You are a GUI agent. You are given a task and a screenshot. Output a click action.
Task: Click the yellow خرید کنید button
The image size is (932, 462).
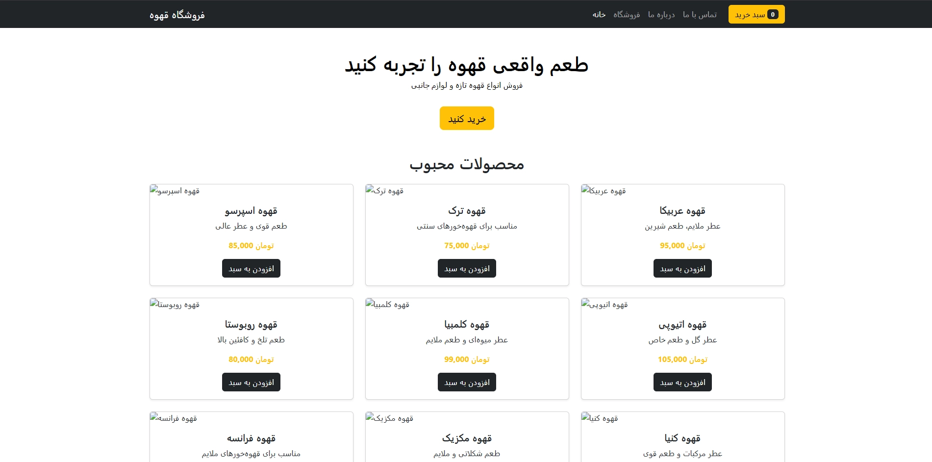tap(467, 118)
